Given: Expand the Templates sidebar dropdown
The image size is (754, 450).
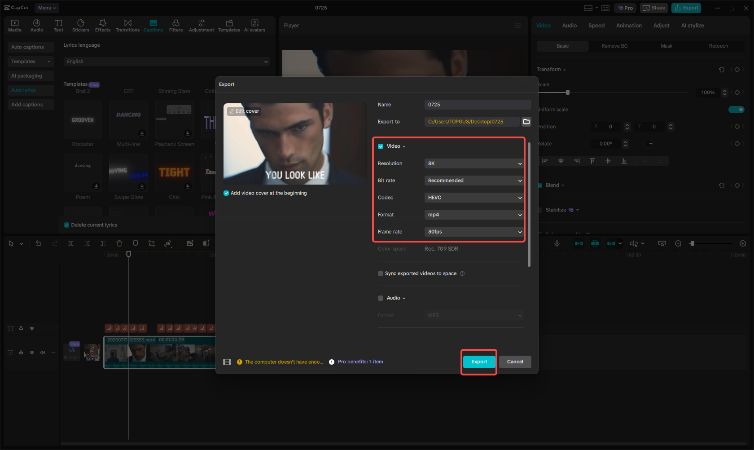Looking at the screenshot, I should 31,62.
